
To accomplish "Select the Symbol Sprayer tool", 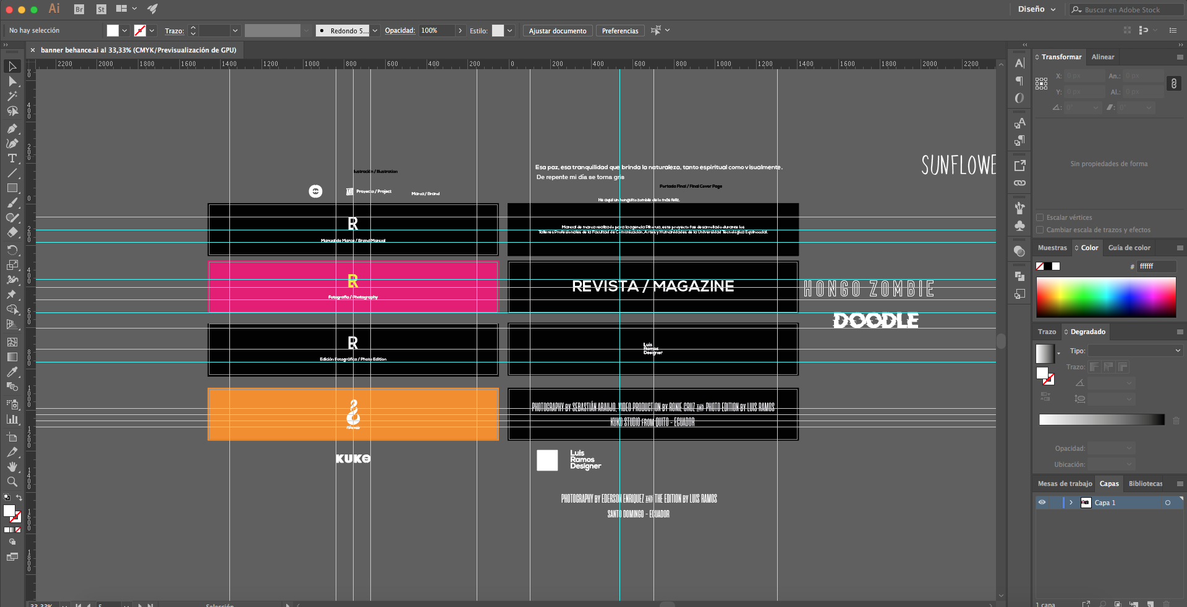I will 12,404.
